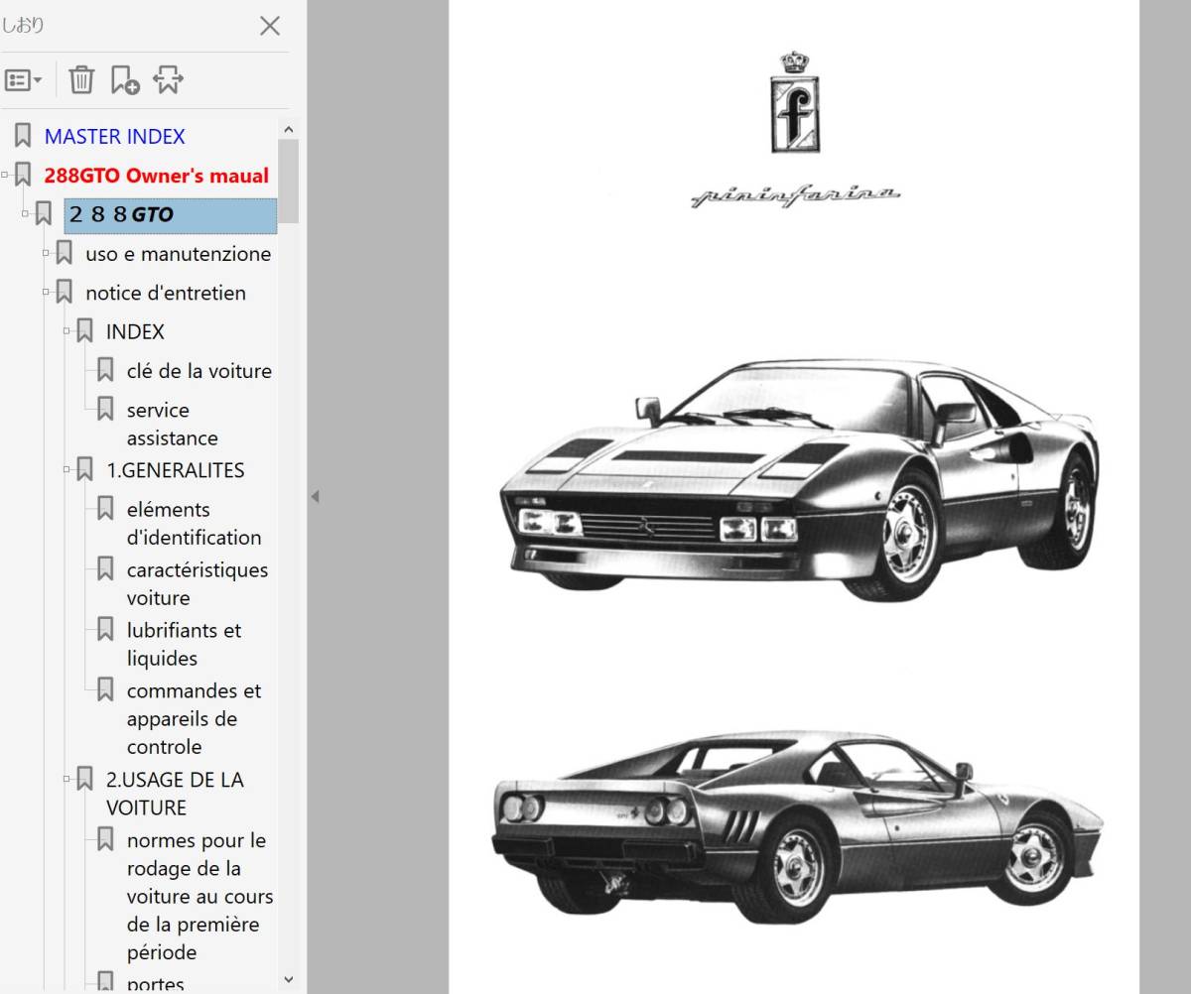Select the INDEX bookmark
The width and height of the screenshot is (1191, 994).
135,331
